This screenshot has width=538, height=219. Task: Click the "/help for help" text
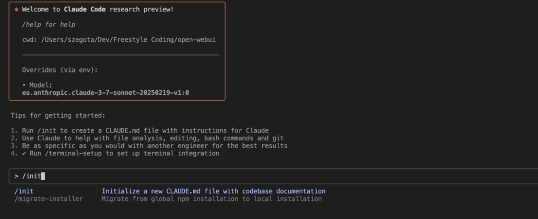(49, 25)
